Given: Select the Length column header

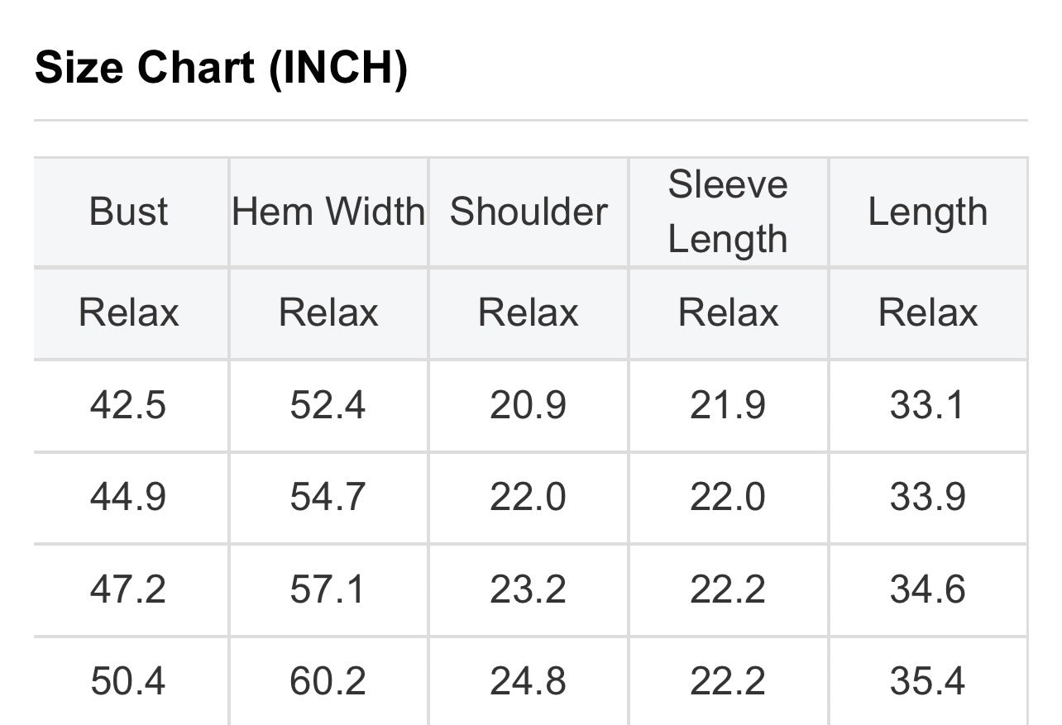Looking at the screenshot, I should (927, 212).
